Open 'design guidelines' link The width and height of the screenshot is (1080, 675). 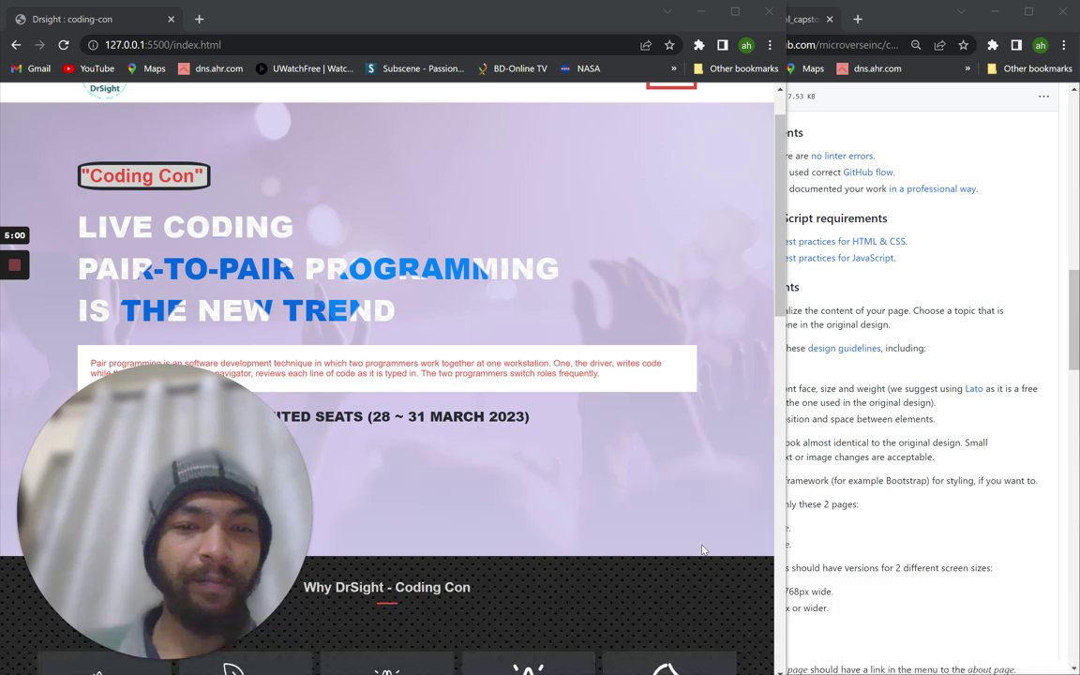coord(844,348)
